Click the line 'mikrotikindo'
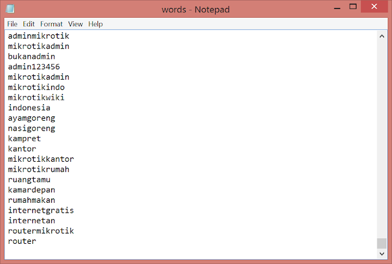 [x=36, y=87]
